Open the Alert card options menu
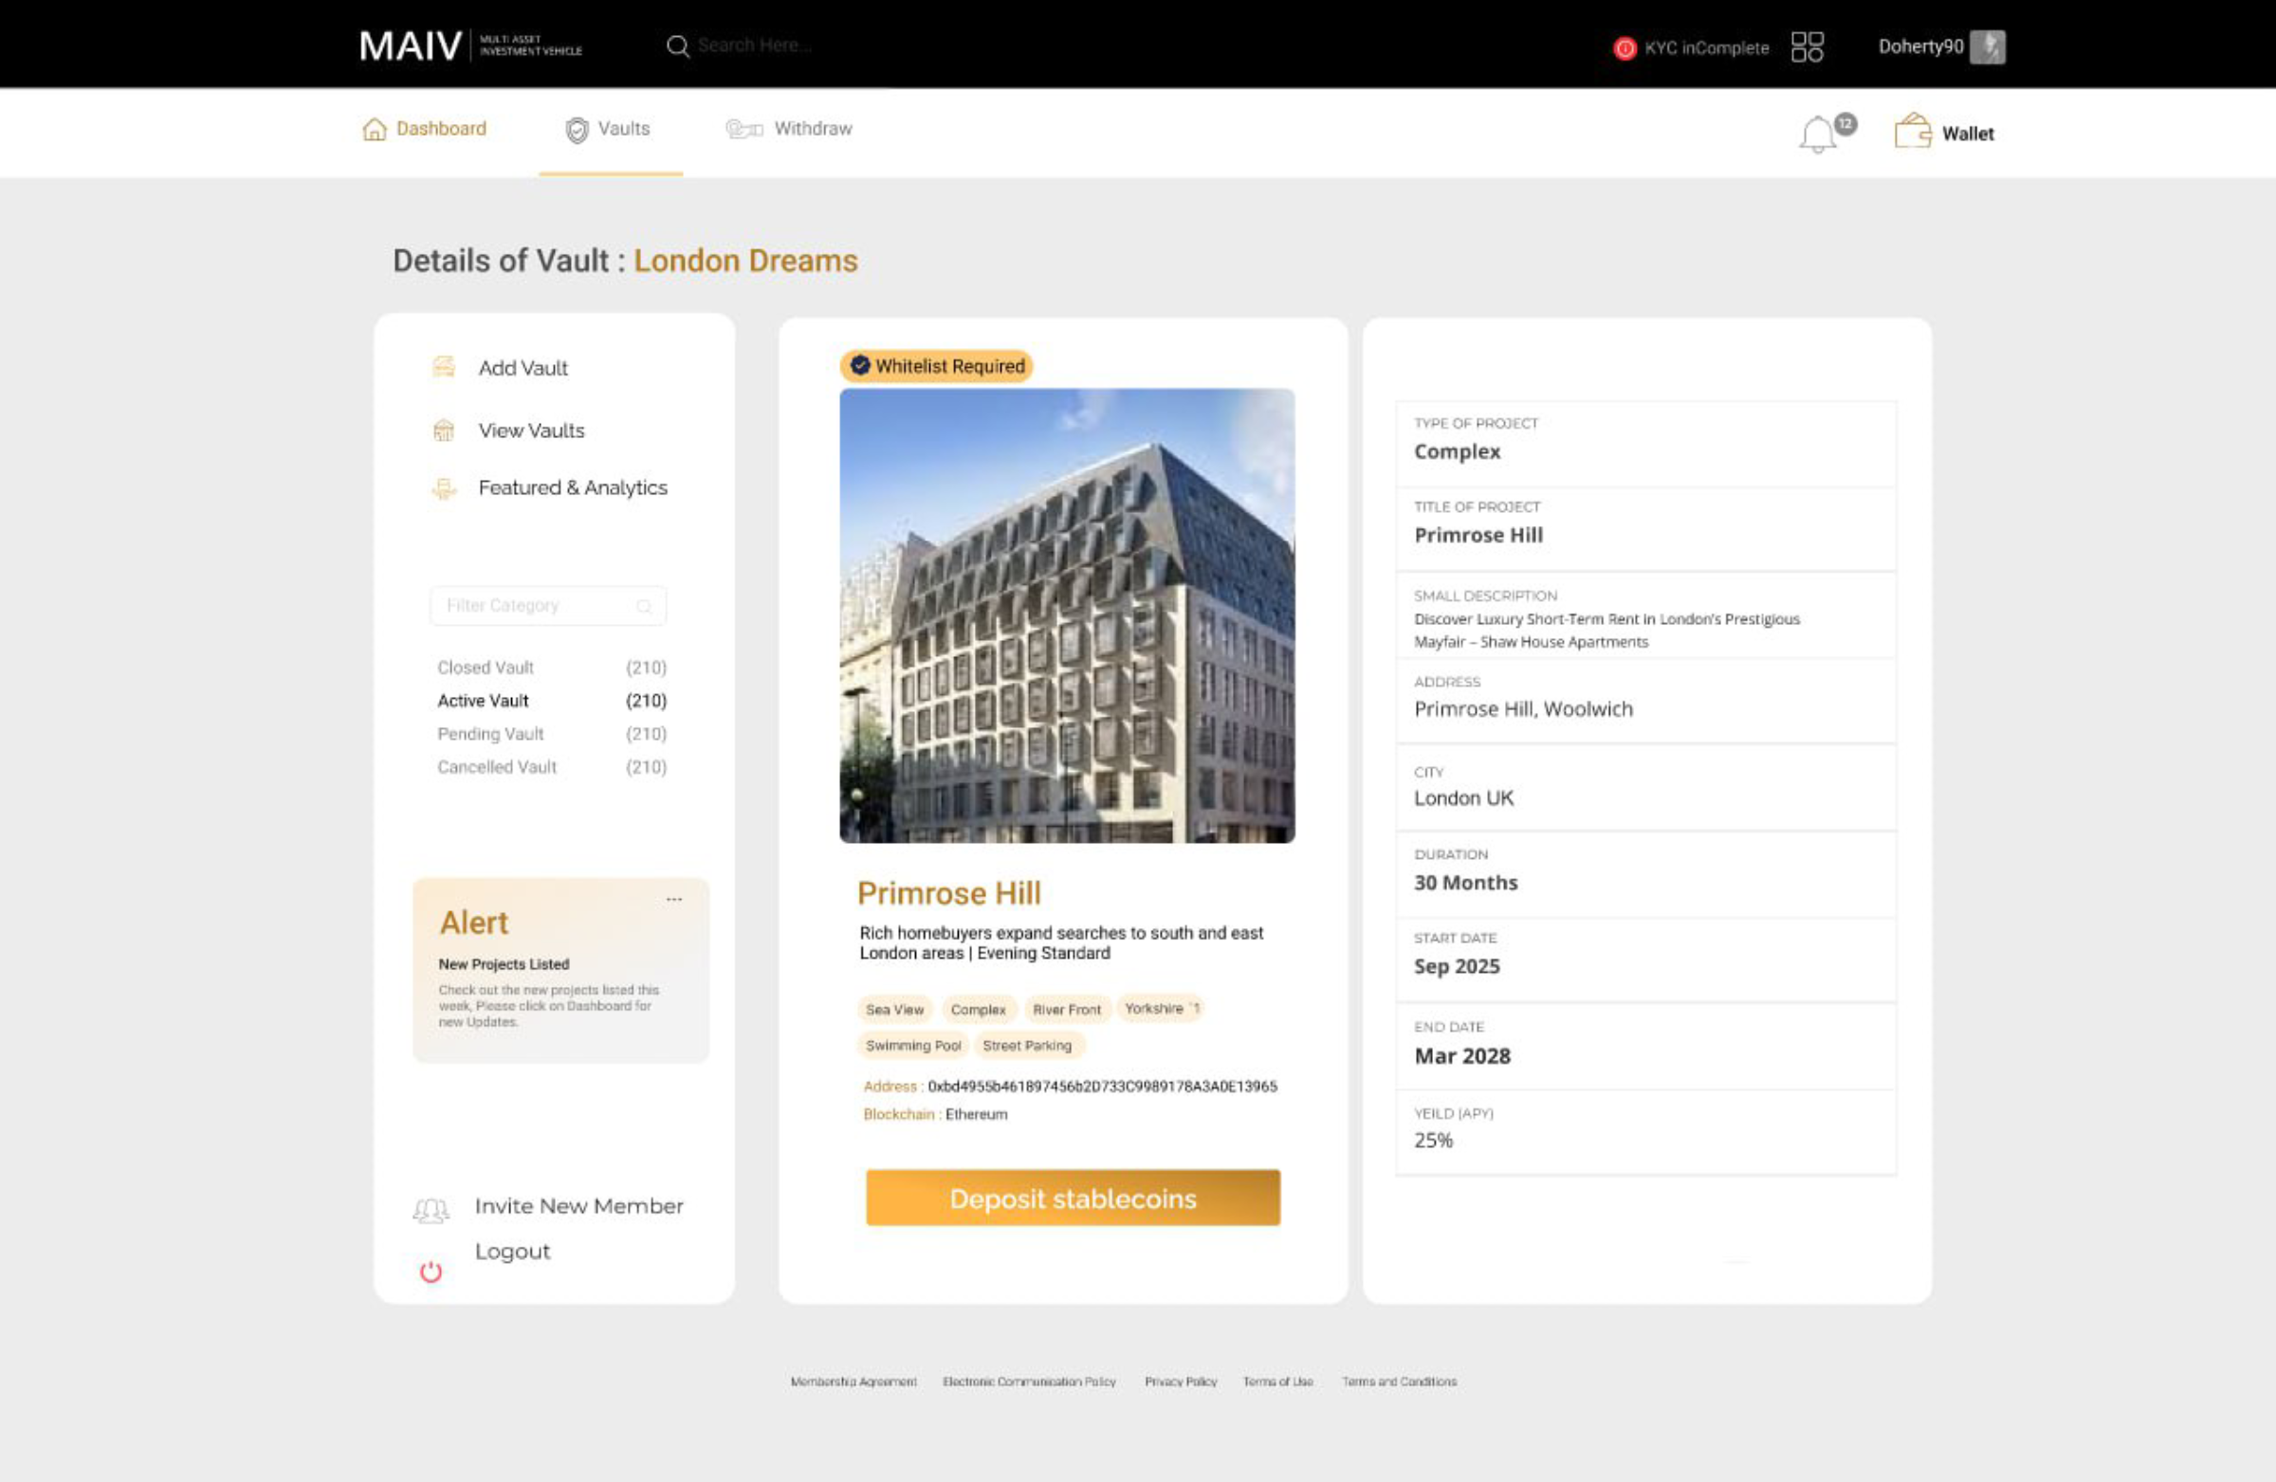This screenshot has height=1482, width=2276. (674, 899)
